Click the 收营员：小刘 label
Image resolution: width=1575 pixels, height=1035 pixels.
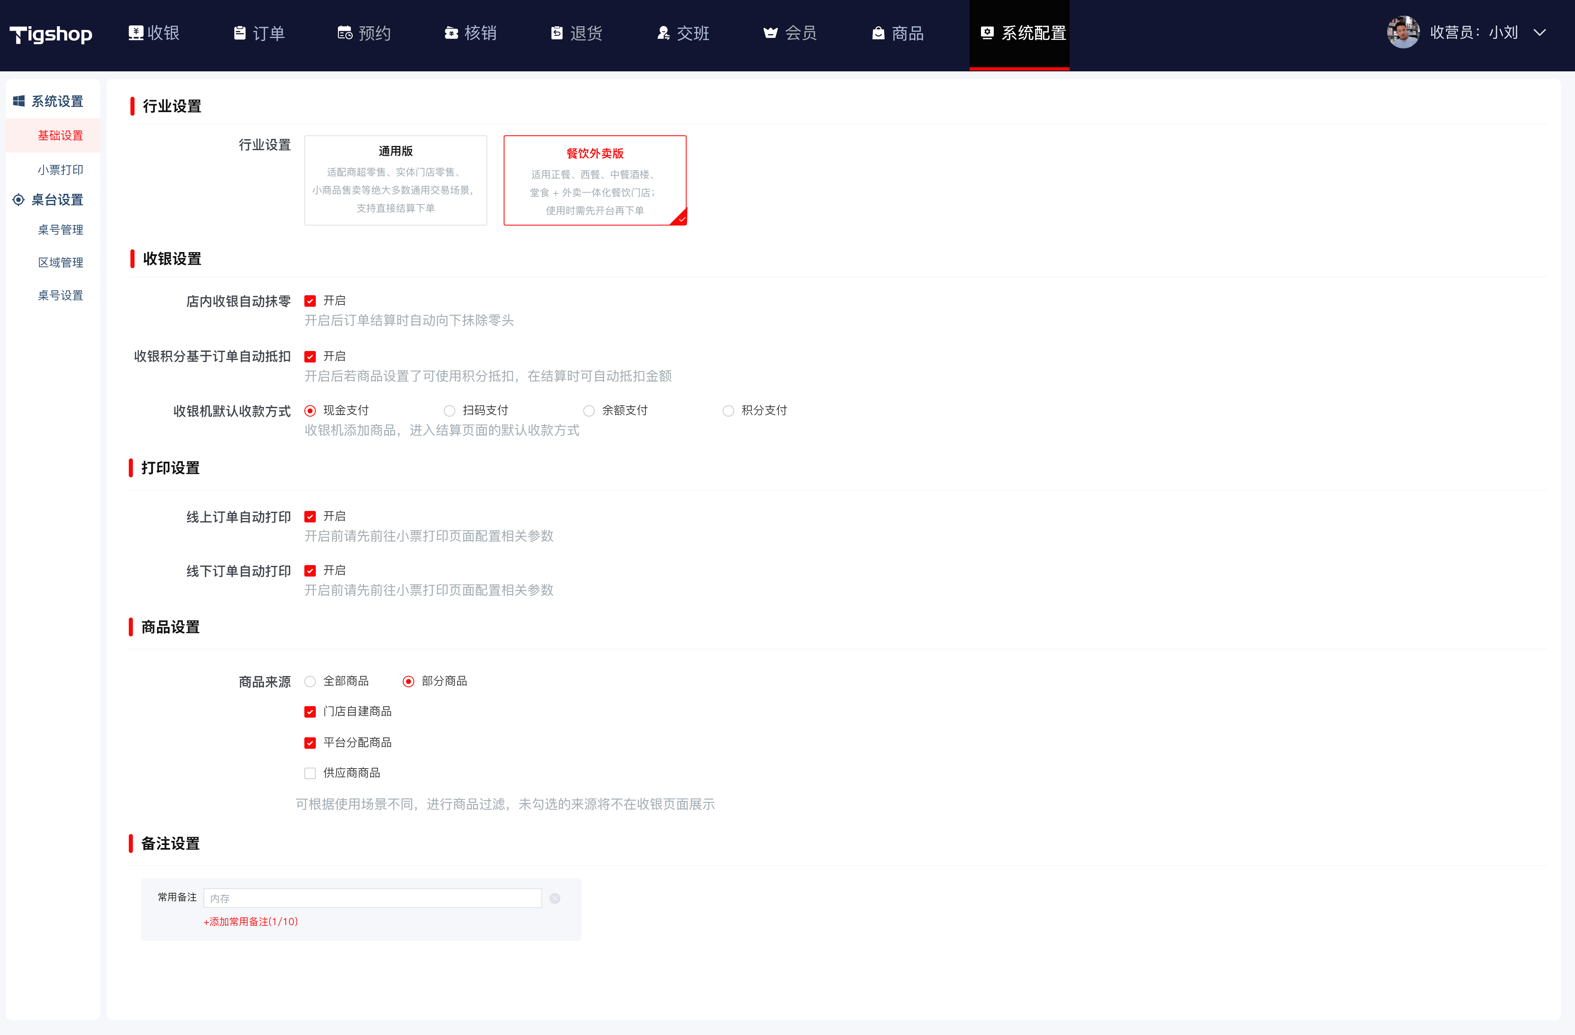(1474, 33)
